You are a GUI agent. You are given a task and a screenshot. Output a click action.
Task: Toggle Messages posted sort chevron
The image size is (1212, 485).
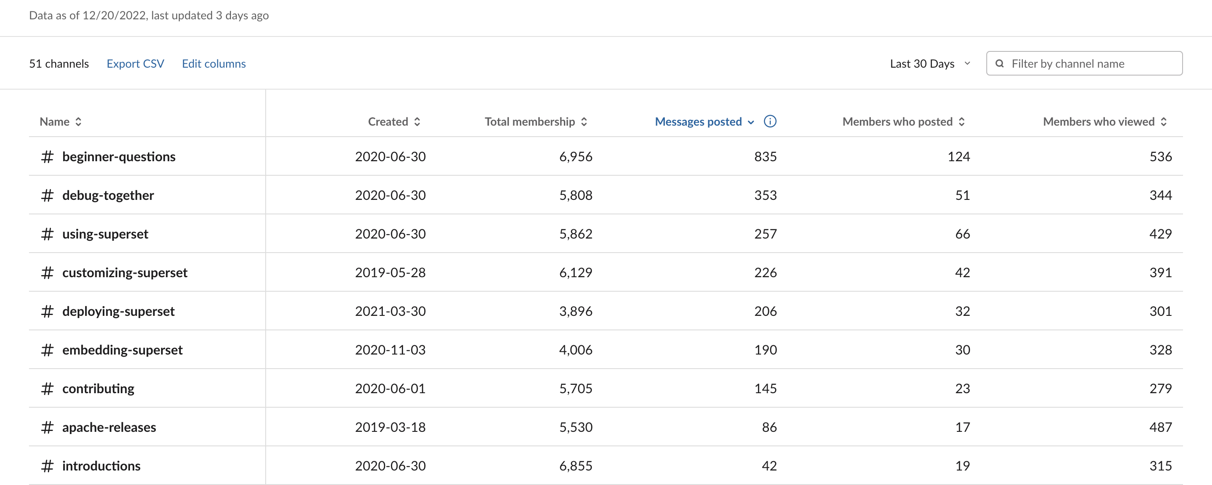[751, 123]
